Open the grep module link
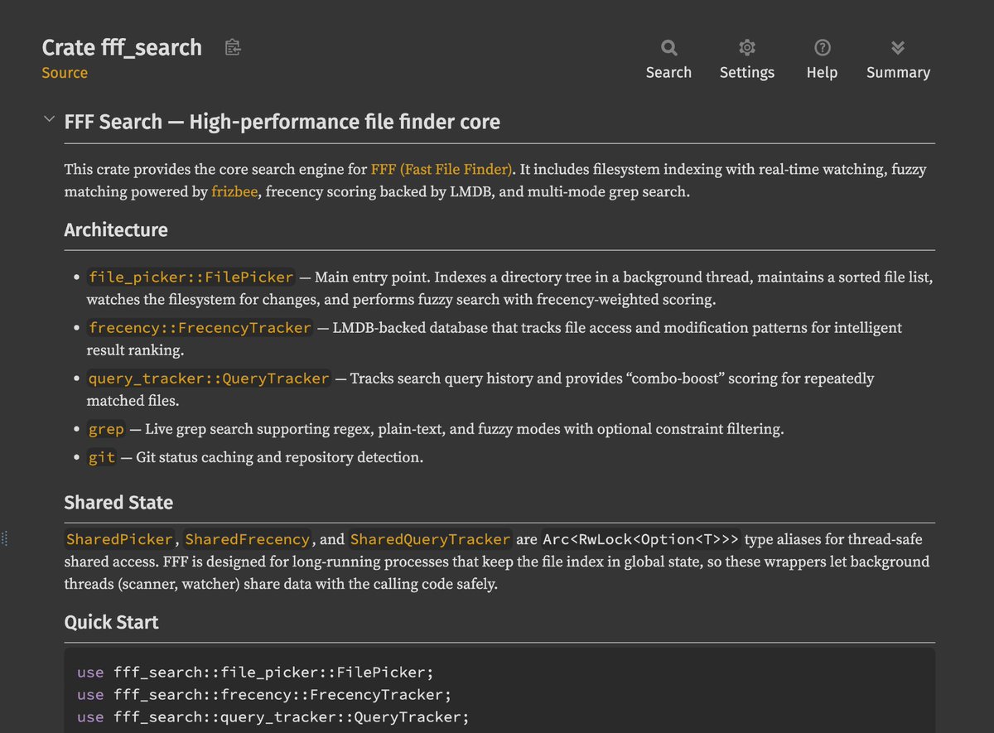The width and height of the screenshot is (994, 733). click(x=106, y=429)
